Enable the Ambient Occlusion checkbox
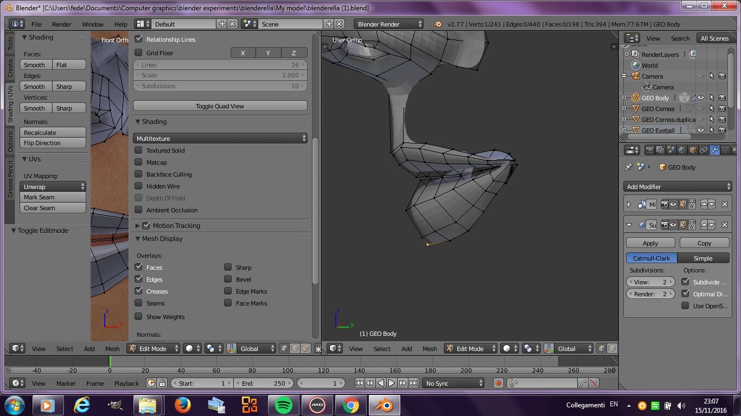Viewport: 741px width, 416px height. coord(139,210)
